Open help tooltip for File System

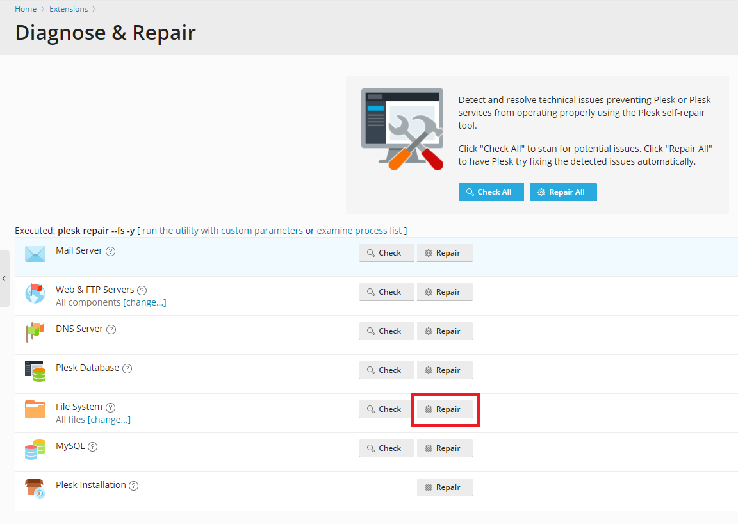tap(111, 407)
